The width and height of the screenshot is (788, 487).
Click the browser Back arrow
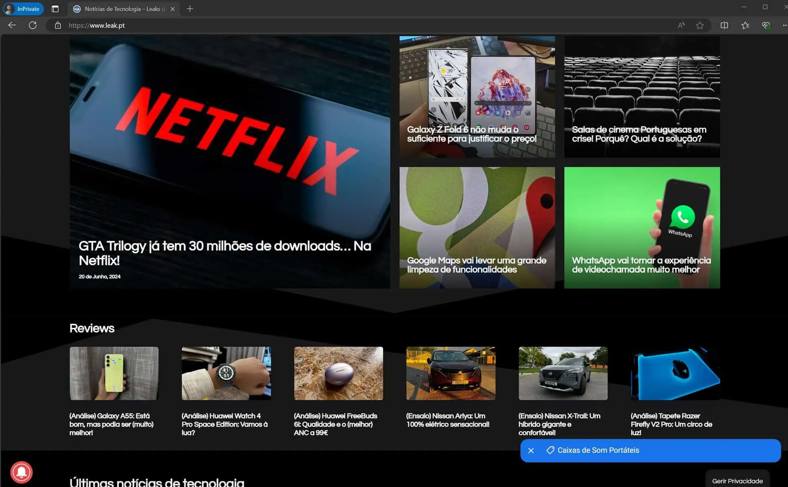[12, 25]
